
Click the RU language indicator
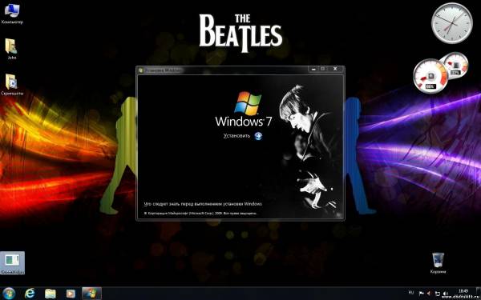(x=411, y=293)
